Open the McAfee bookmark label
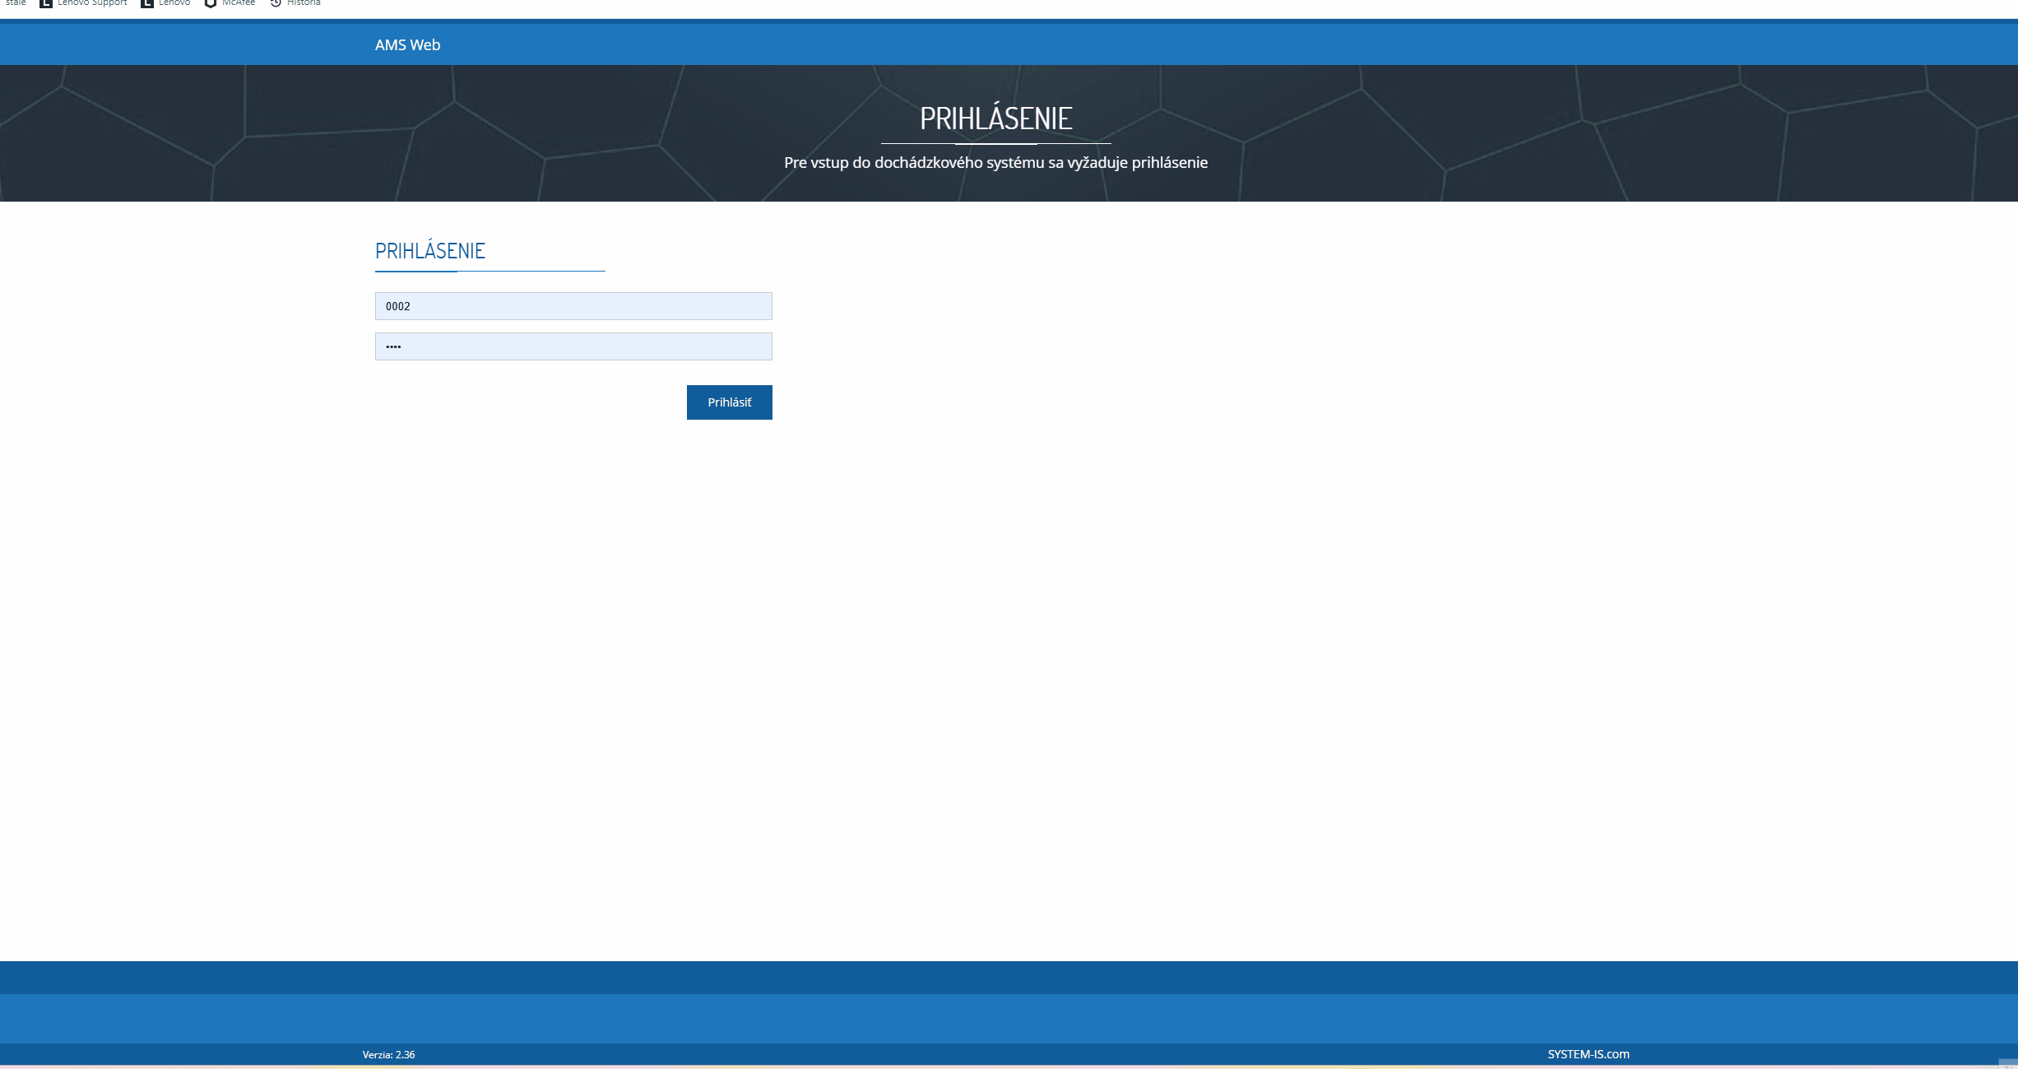This screenshot has height=1069, width=2018. tap(239, 3)
